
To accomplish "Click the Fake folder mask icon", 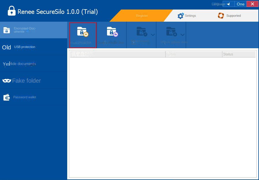I will click(6, 81).
